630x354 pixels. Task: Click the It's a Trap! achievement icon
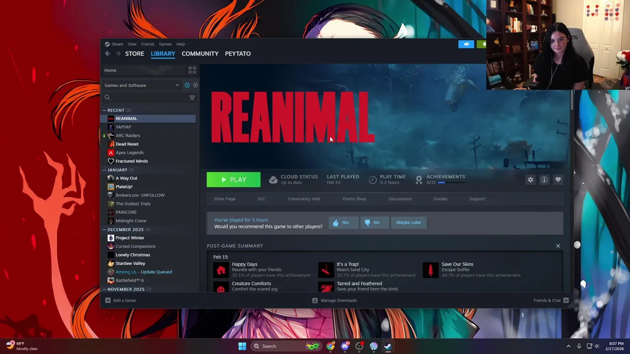click(326, 269)
